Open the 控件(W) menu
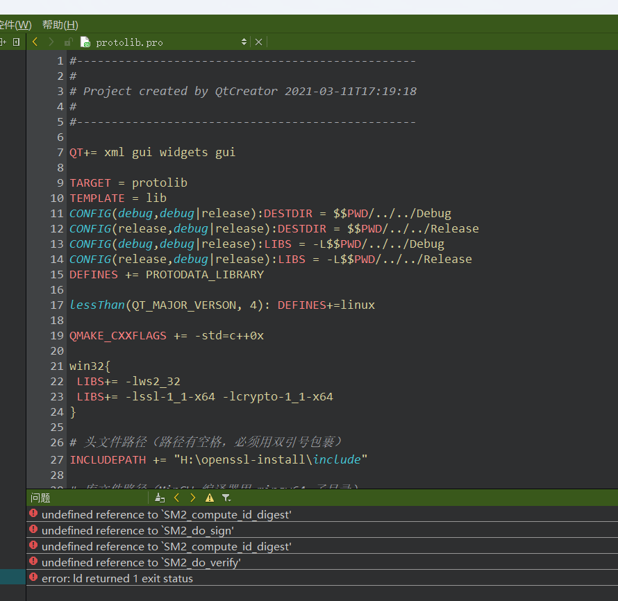Viewport: 618px width, 601px height. point(15,25)
